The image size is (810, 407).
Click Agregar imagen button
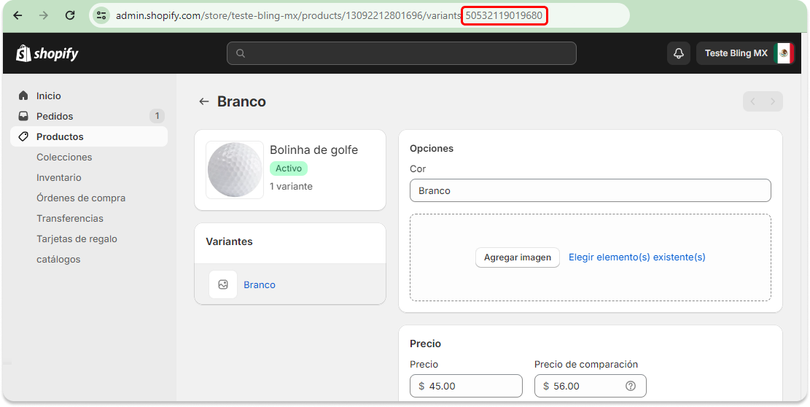click(x=518, y=257)
